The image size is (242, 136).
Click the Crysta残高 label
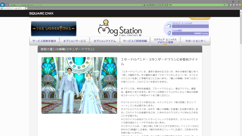[177, 30]
